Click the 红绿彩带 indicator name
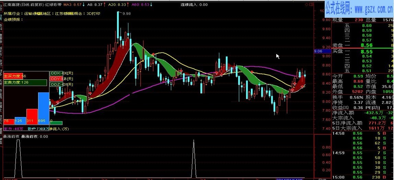Image resolution: width=394 pixels, height=180 pixels. [54, 4]
